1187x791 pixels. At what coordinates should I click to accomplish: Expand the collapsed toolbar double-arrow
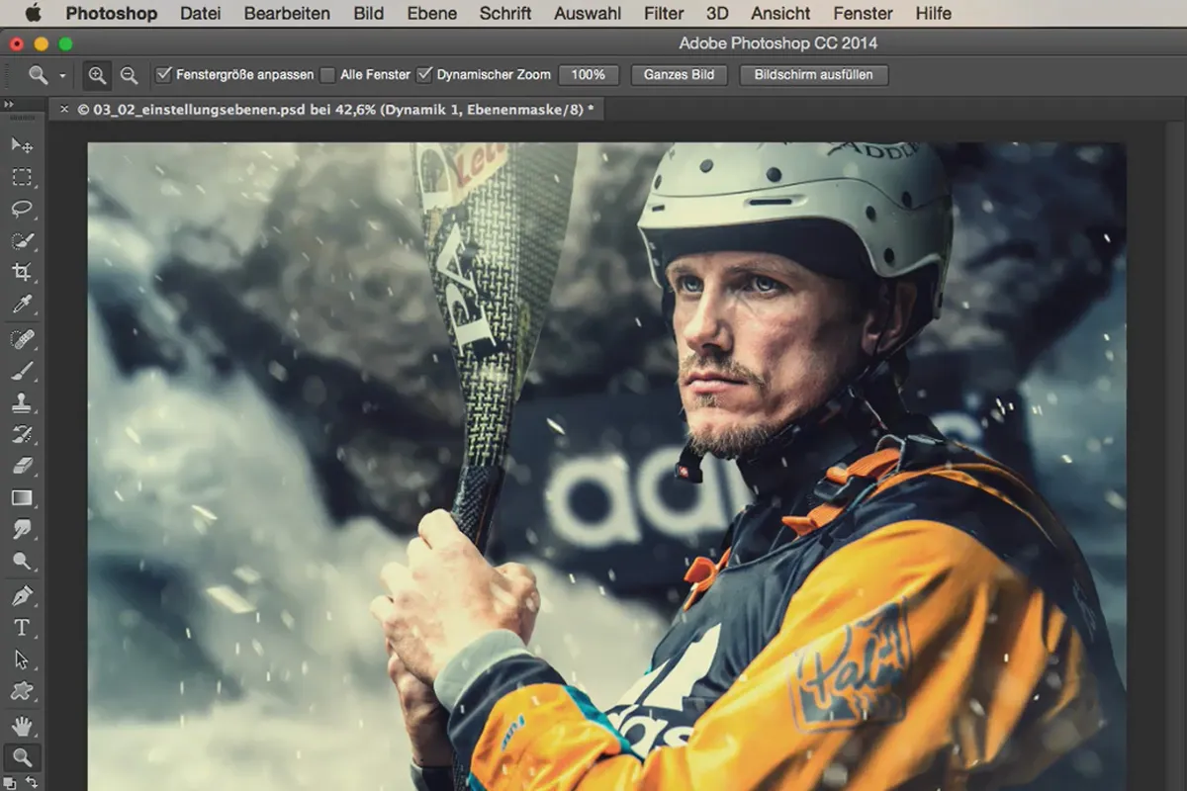[9, 105]
